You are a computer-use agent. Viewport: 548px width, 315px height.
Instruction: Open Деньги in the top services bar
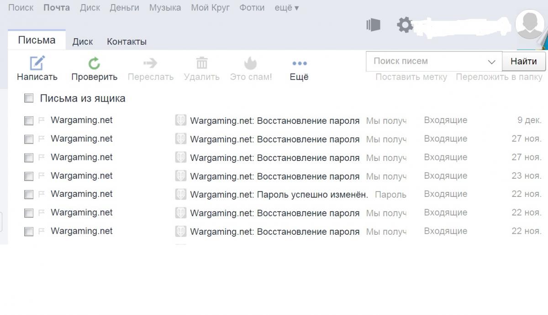[124, 8]
